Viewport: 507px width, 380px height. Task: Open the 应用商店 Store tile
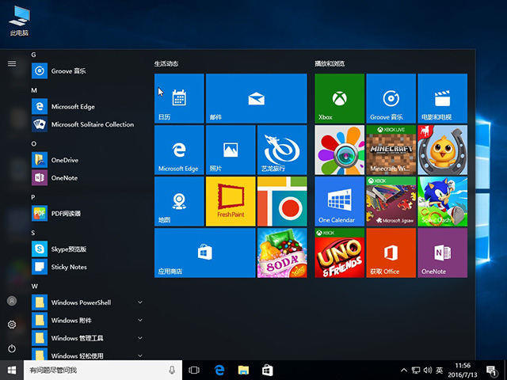(204, 253)
